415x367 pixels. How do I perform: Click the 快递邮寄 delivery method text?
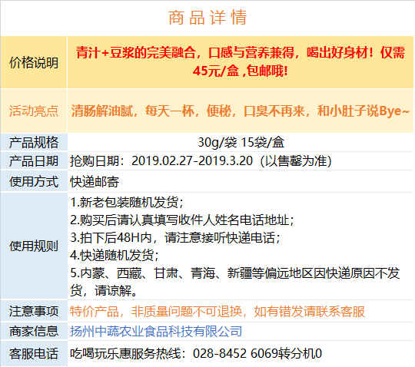[x=95, y=182]
